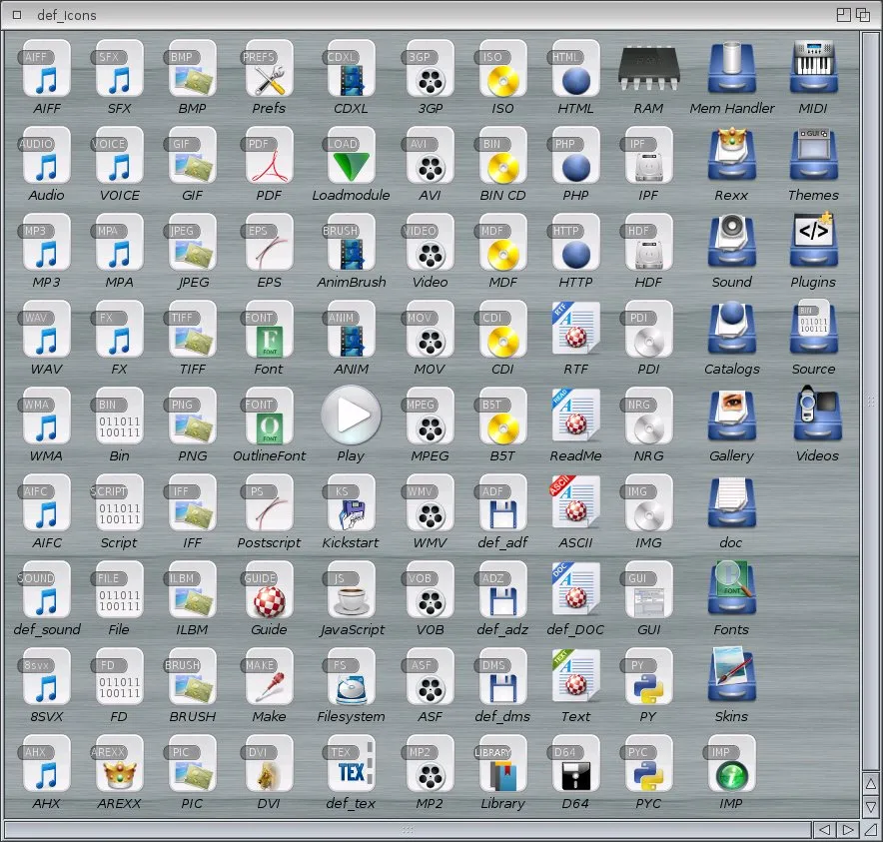This screenshot has width=883, height=842.
Task: Open the Mem Handler drawer icon
Action: tap(731, 70)
